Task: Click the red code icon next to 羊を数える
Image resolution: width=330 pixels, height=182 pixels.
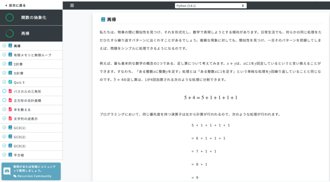Action: (x=10, y=109)
